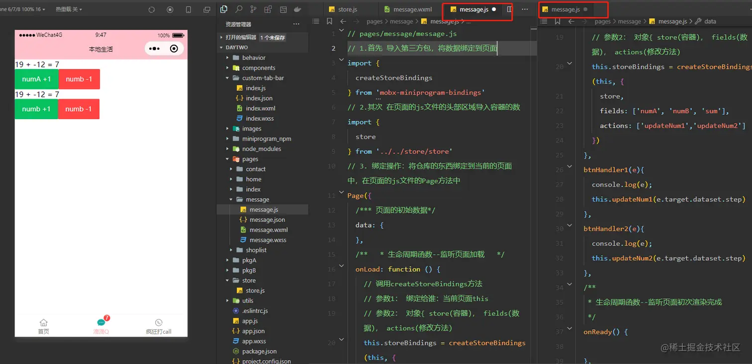This screenshot has width=752, height=364.
Task: Open the Explorer files icon in activity bar
Action: [x=224, y=9]
